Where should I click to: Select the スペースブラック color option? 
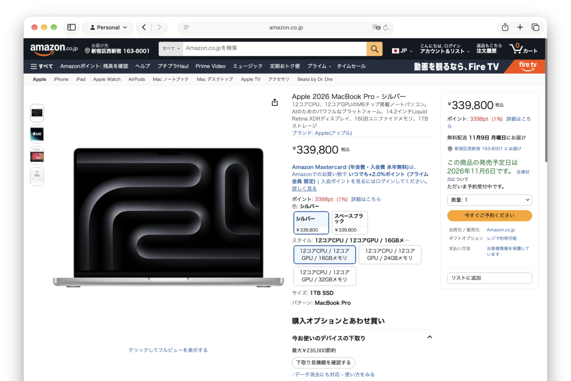click(350, 223)
